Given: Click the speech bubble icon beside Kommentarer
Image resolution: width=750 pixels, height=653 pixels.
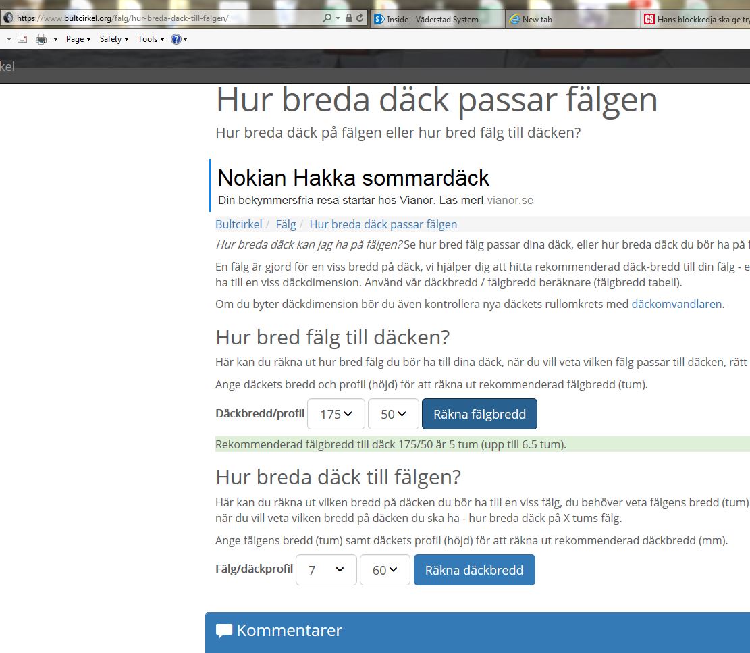Looking at the screenshot, I should pos(223,630).
